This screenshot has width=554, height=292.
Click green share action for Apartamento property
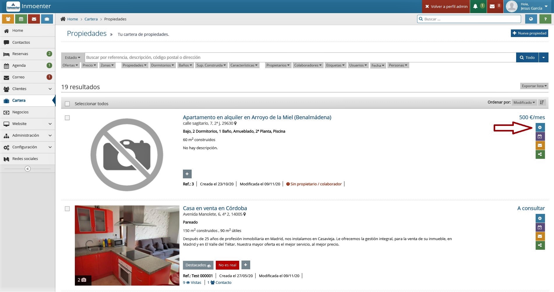pyautogui.click(x=540, y=154)
